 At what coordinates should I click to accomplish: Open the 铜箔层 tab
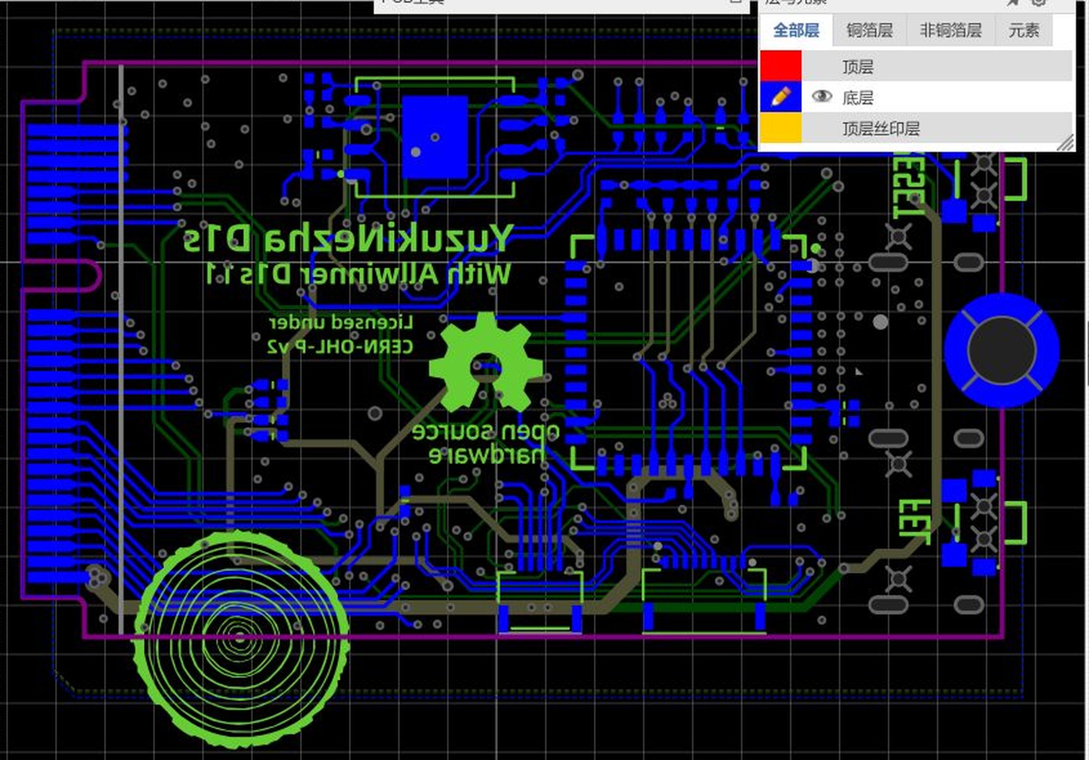pos(869,30)
